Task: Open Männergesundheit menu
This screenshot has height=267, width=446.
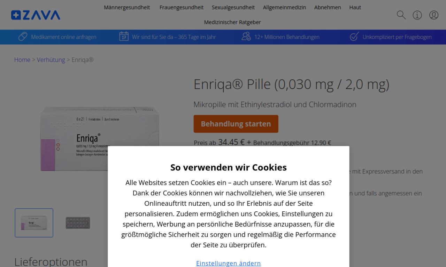Action: [x=127, y=7]
